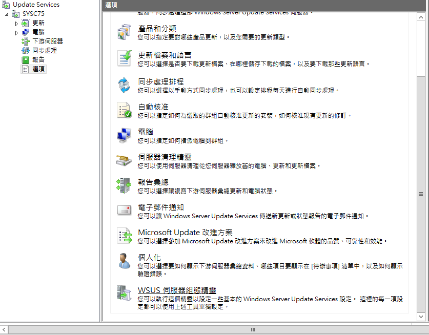Click description about 伺服器釋放舊的電腦
This screenshot has height=335, width=429.
(x=229, y=166)
